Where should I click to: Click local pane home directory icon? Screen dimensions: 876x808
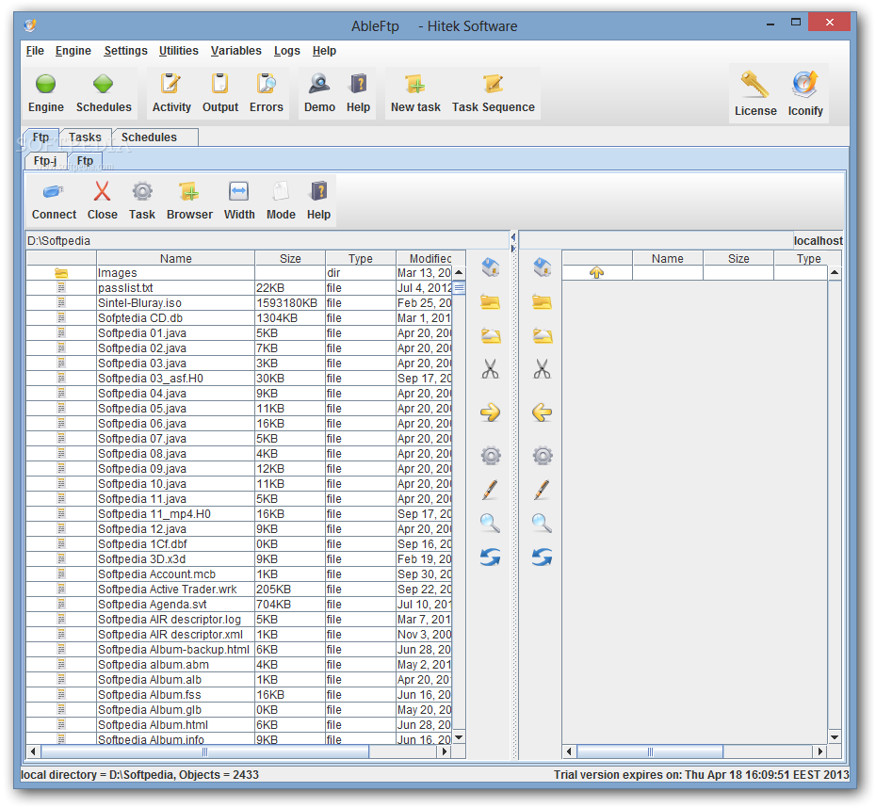(491, 267)
